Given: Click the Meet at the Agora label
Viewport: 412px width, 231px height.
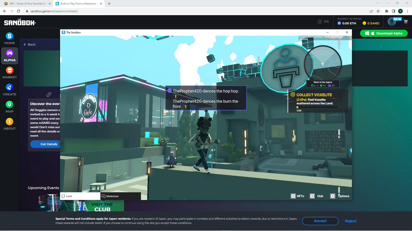Looking at the screenshot, I should [323, 82].
